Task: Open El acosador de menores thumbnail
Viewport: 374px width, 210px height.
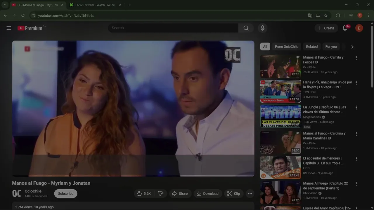Action: (x=280, y=167)
